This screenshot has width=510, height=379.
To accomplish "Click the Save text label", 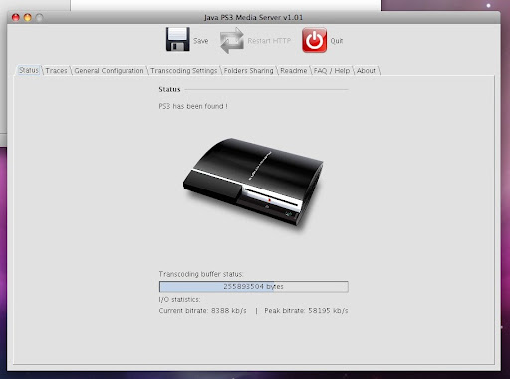I will coord(201,41).
